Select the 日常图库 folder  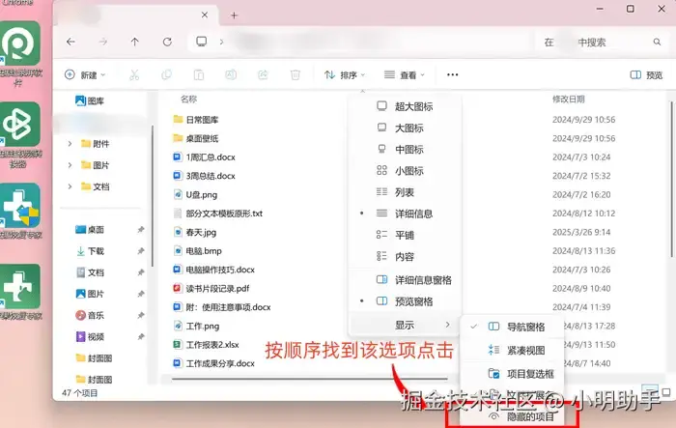[x=196, y=120]
